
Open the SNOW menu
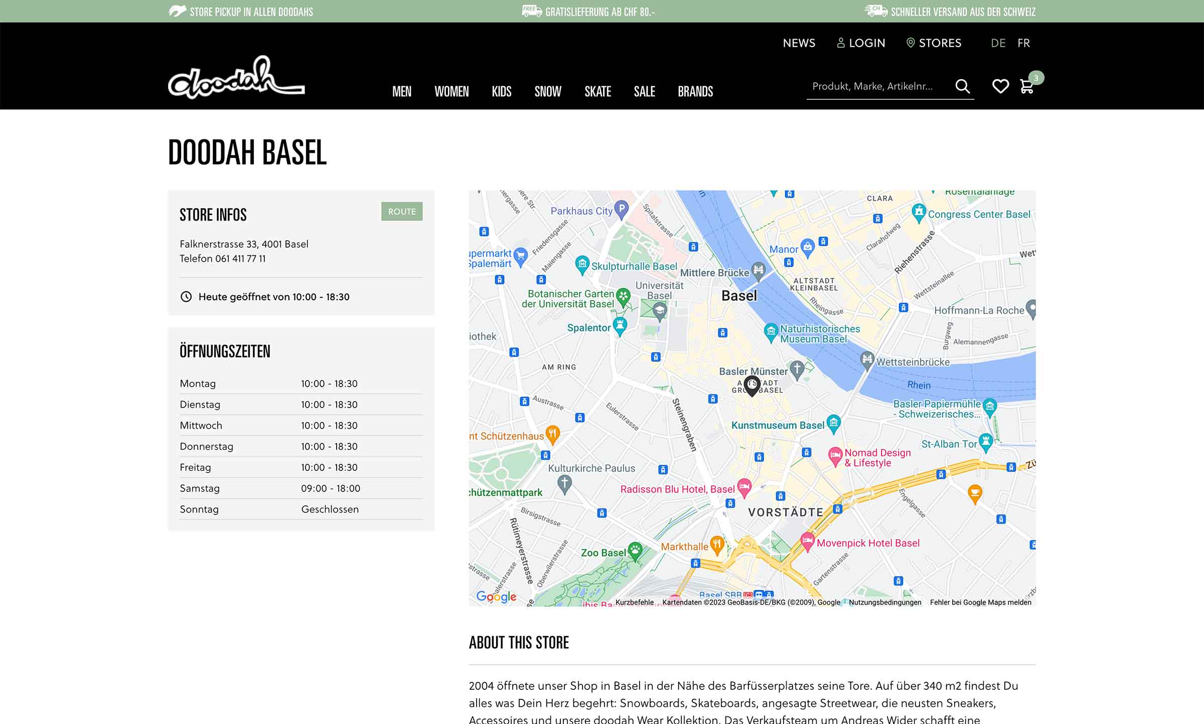point(548,91)
